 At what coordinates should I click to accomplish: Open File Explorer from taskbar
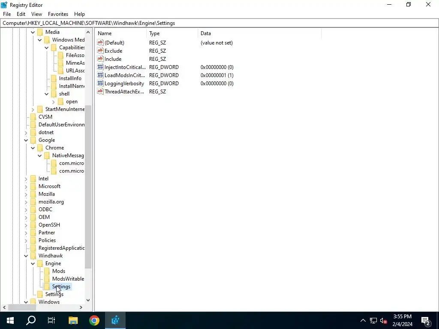(73, 320)
